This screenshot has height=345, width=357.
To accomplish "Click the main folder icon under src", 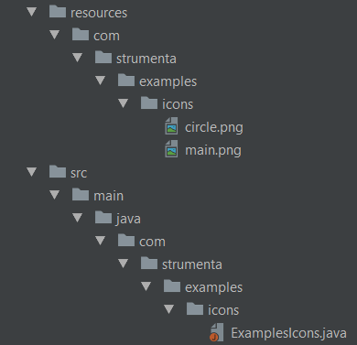I will [81, 195].
